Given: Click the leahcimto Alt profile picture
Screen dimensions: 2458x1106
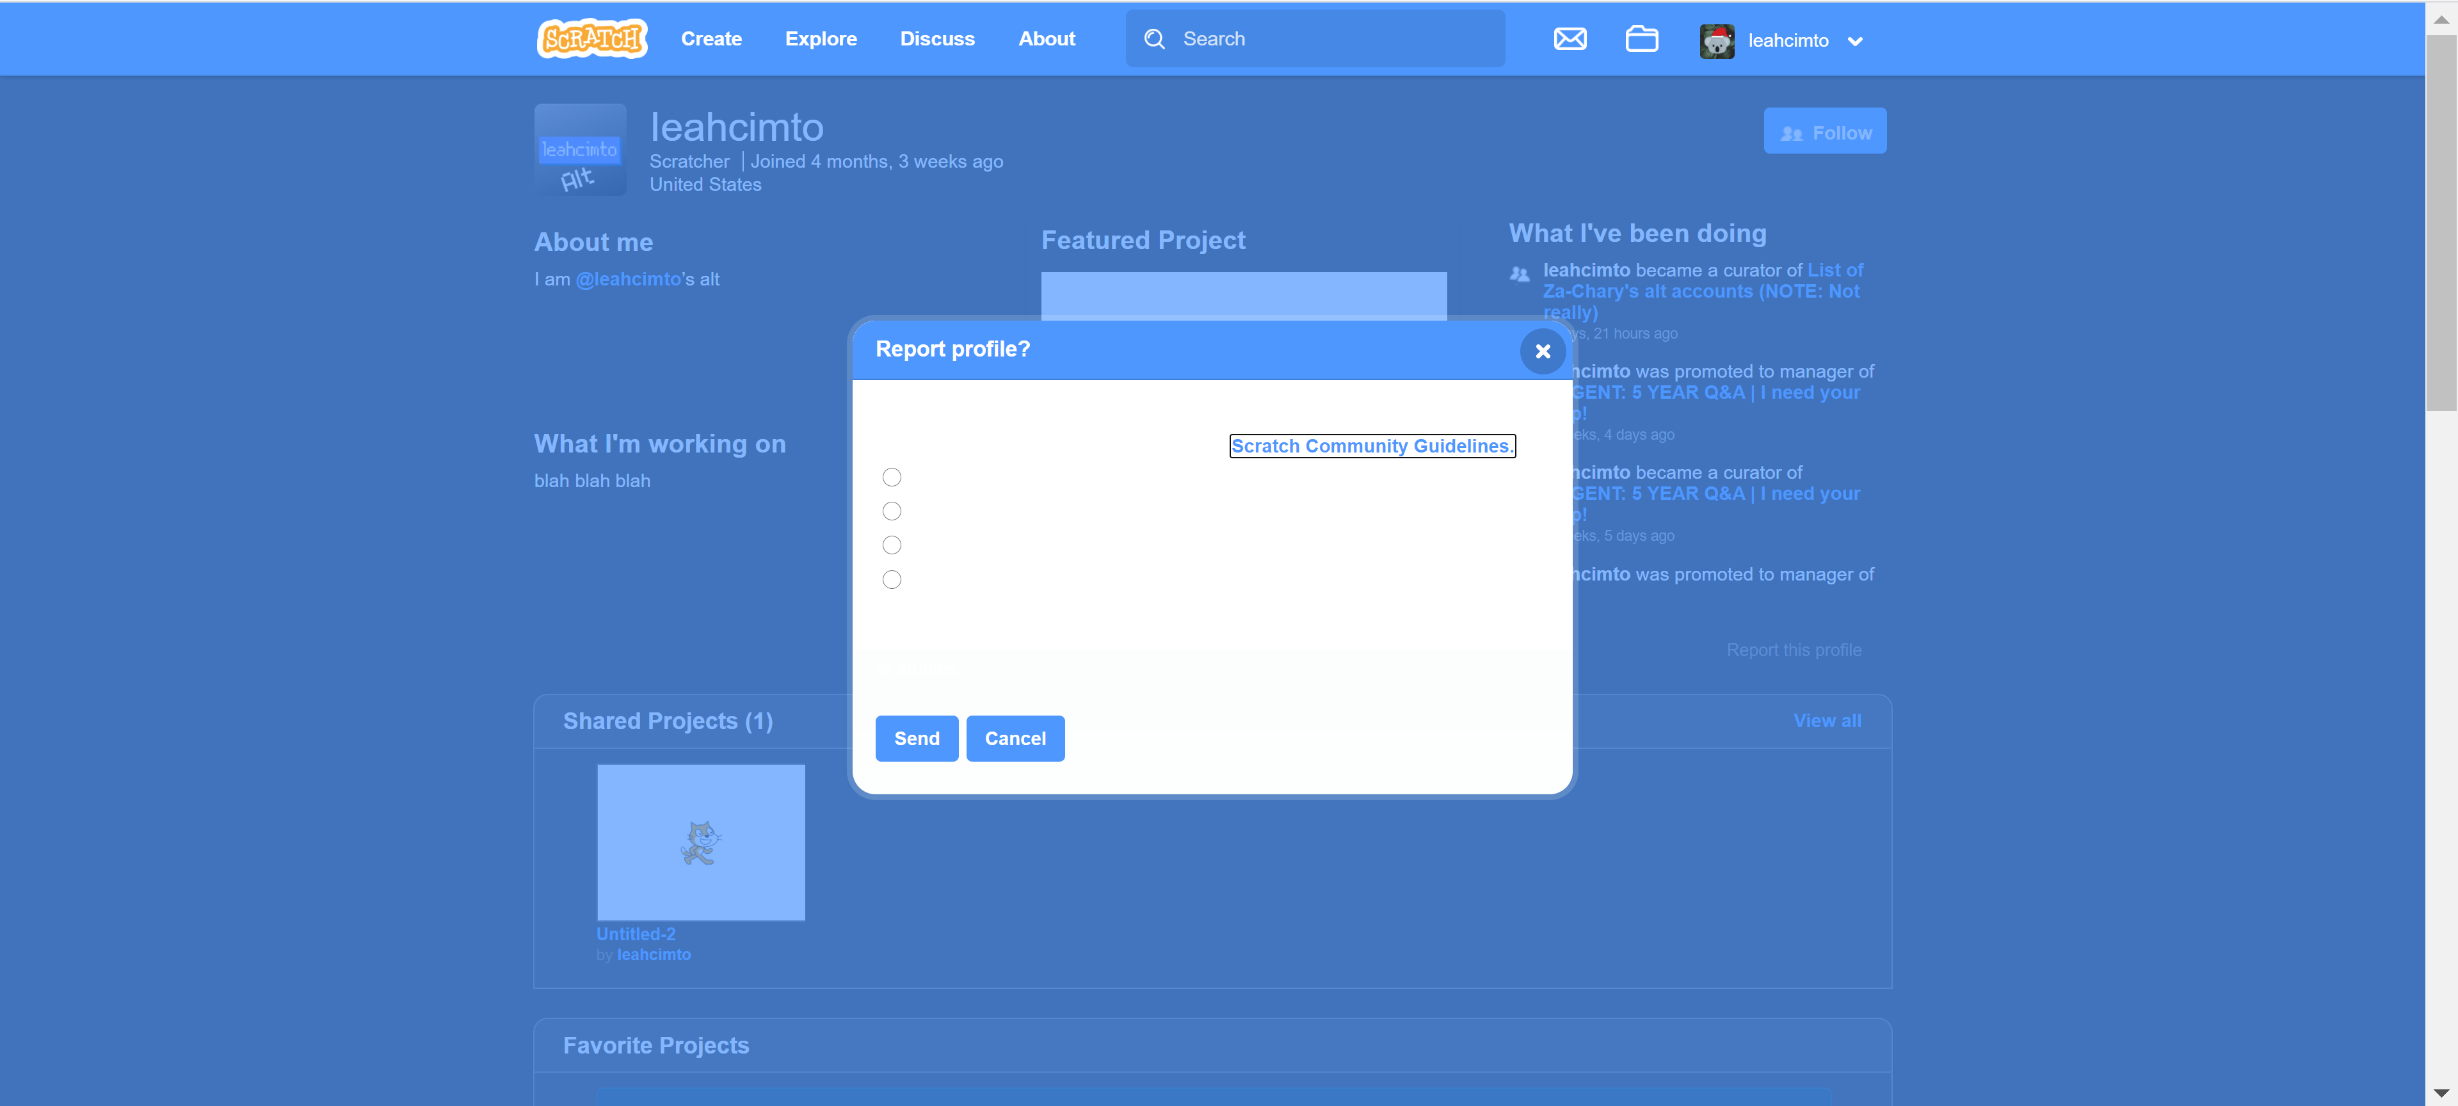Looking at the screenshot, I should tap(580, 150).
